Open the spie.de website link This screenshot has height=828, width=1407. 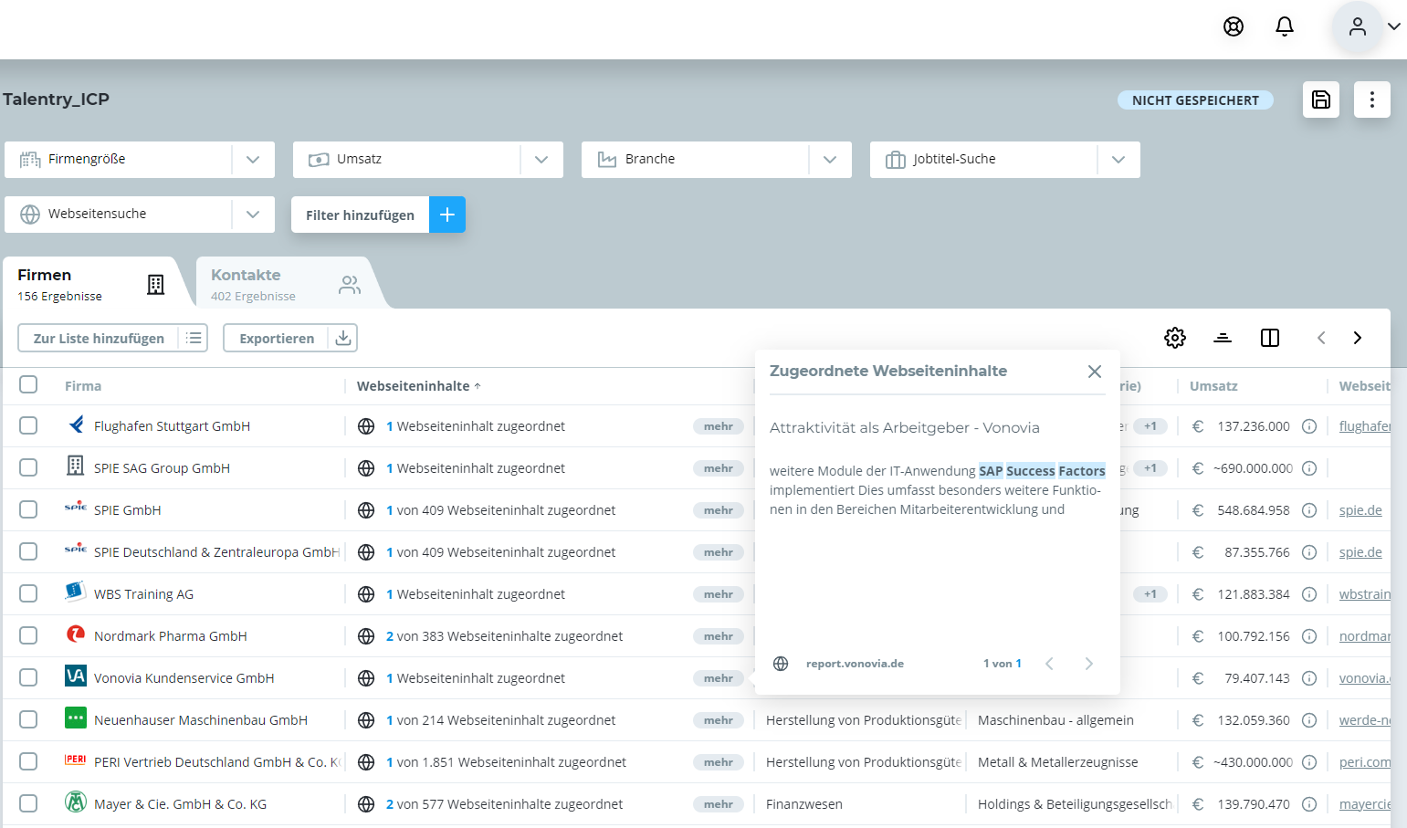tap(1360, 509)
